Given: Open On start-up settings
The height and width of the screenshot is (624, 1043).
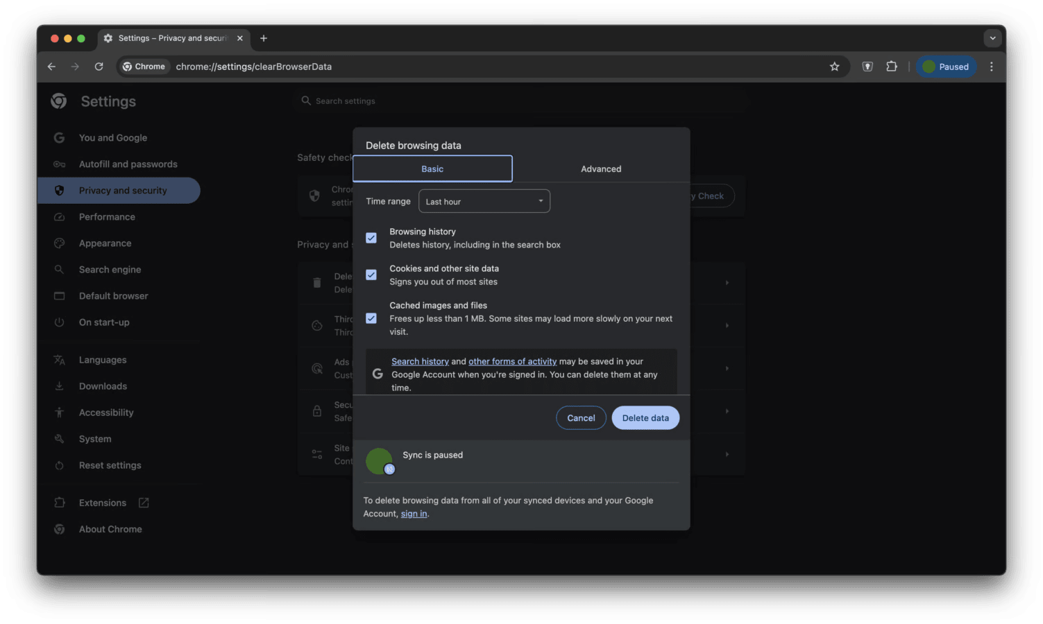Looking at the screenshot, I should 104,322.
